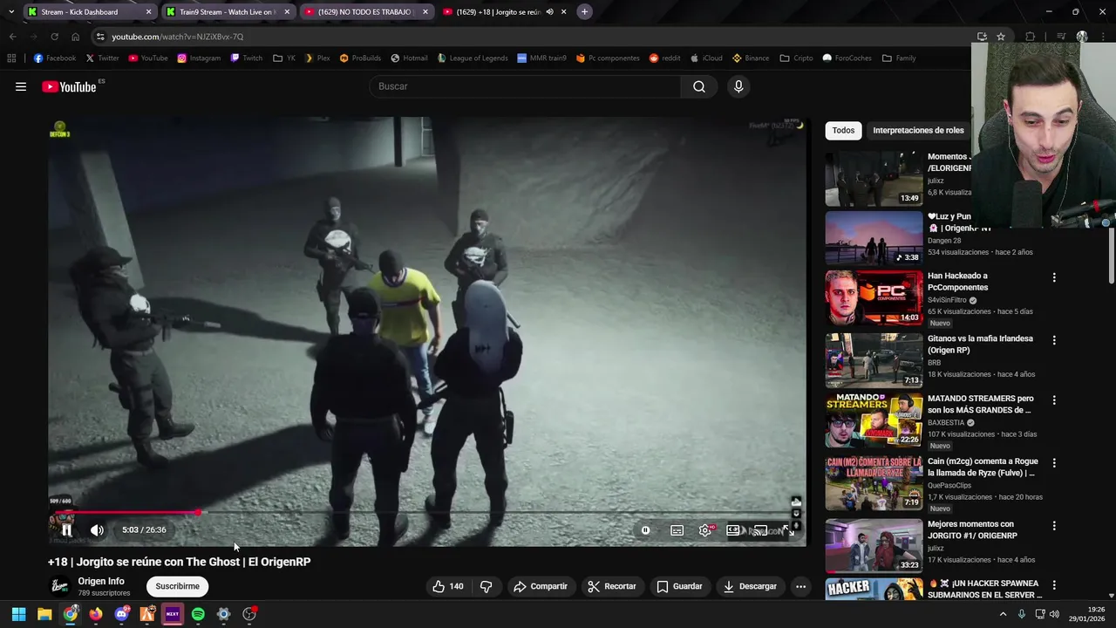Image resolution: width=1116 pixels, height=628 pixels.
Task: Open the YK bookmarks folder
Action: pos(284,58)
